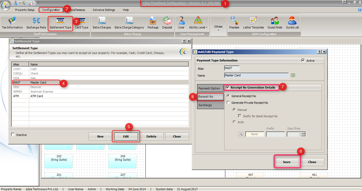Image resolution: width=362 pixels, height=191 pixels.
Task: Click the green AB icon beside Name field
Action: coord(293,76)
